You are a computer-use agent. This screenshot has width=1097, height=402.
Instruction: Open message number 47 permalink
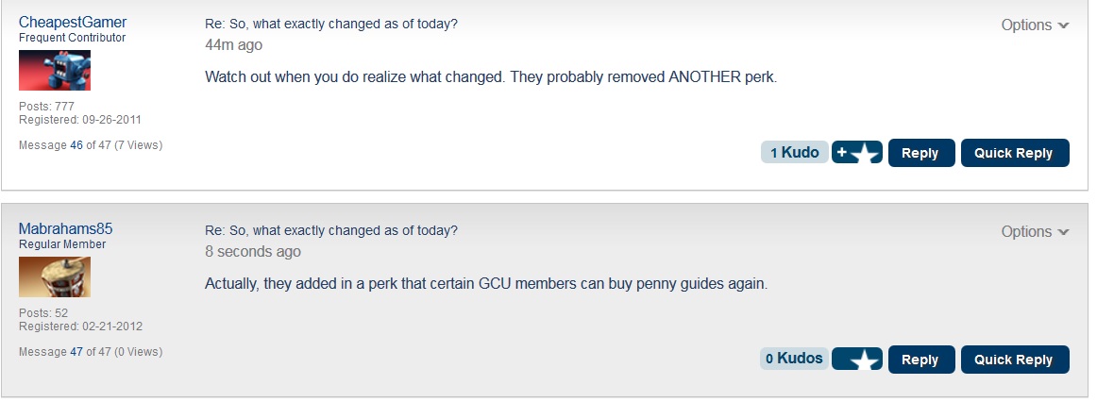point(76,352)
